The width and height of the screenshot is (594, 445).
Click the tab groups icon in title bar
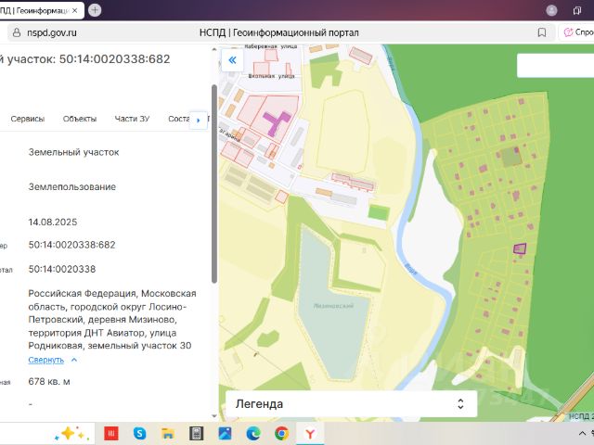tap(577, 10)
